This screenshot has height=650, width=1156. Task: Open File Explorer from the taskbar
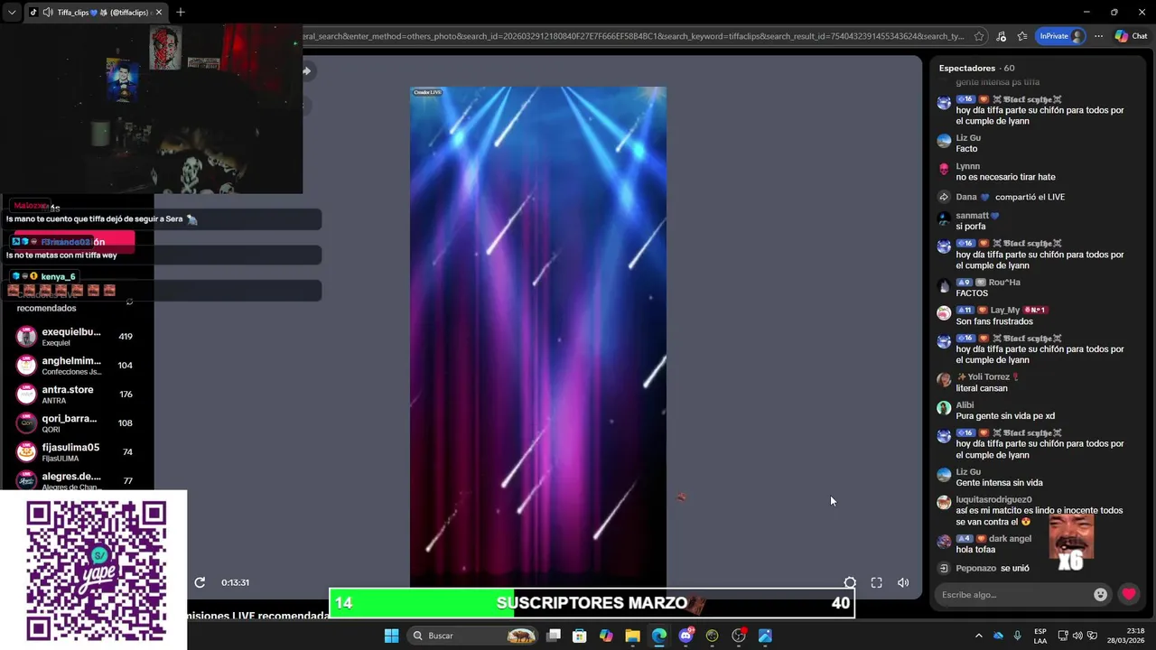point(632,636)
